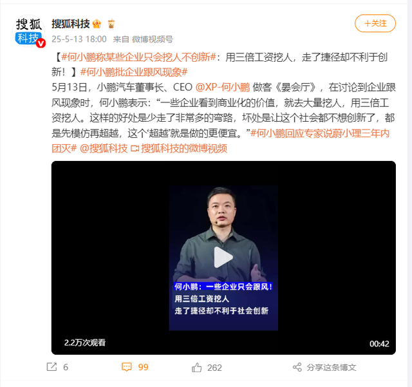Viewport: 412px width, 387px height.
Task: Open hashtag #何小鹏称某些企业只会挖人不创新#
Action: (138, 57)
